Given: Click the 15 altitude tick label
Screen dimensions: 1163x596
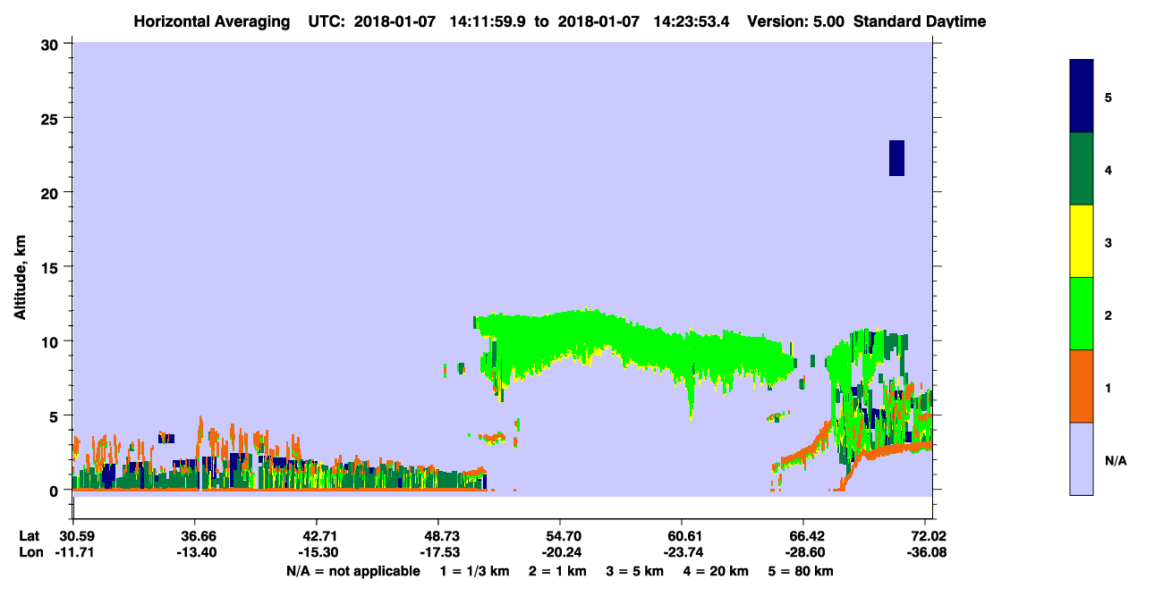Looking at the screenshot, I should tap(52, 267).
